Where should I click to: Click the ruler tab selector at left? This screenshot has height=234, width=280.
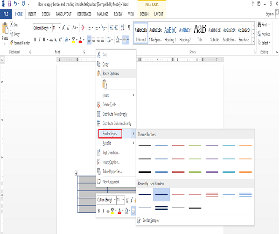(x=2, y=60)
